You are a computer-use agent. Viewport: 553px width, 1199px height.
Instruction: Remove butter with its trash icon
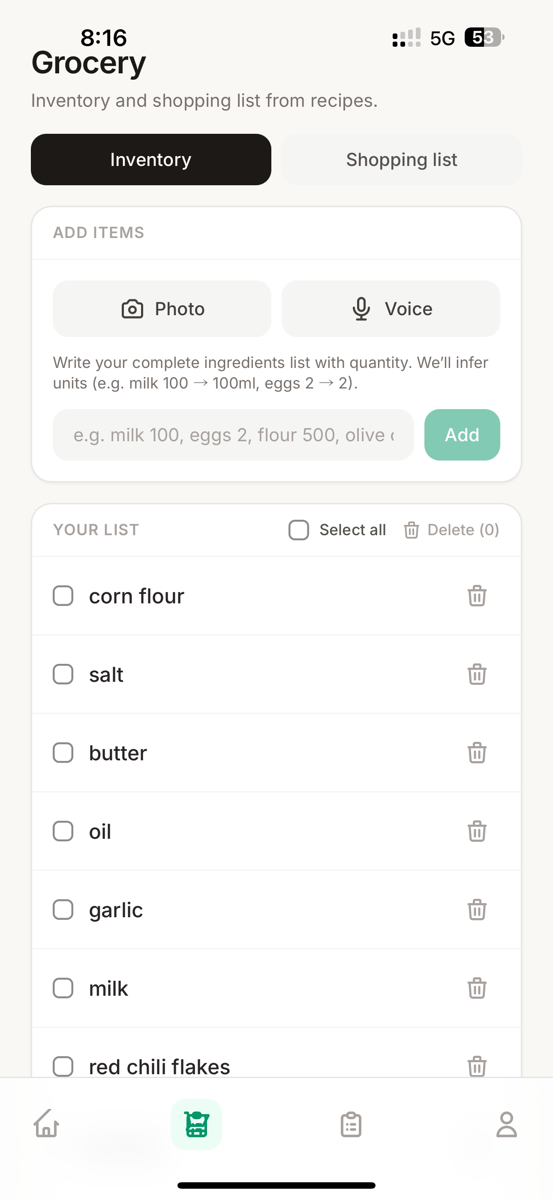coord(477,753)
